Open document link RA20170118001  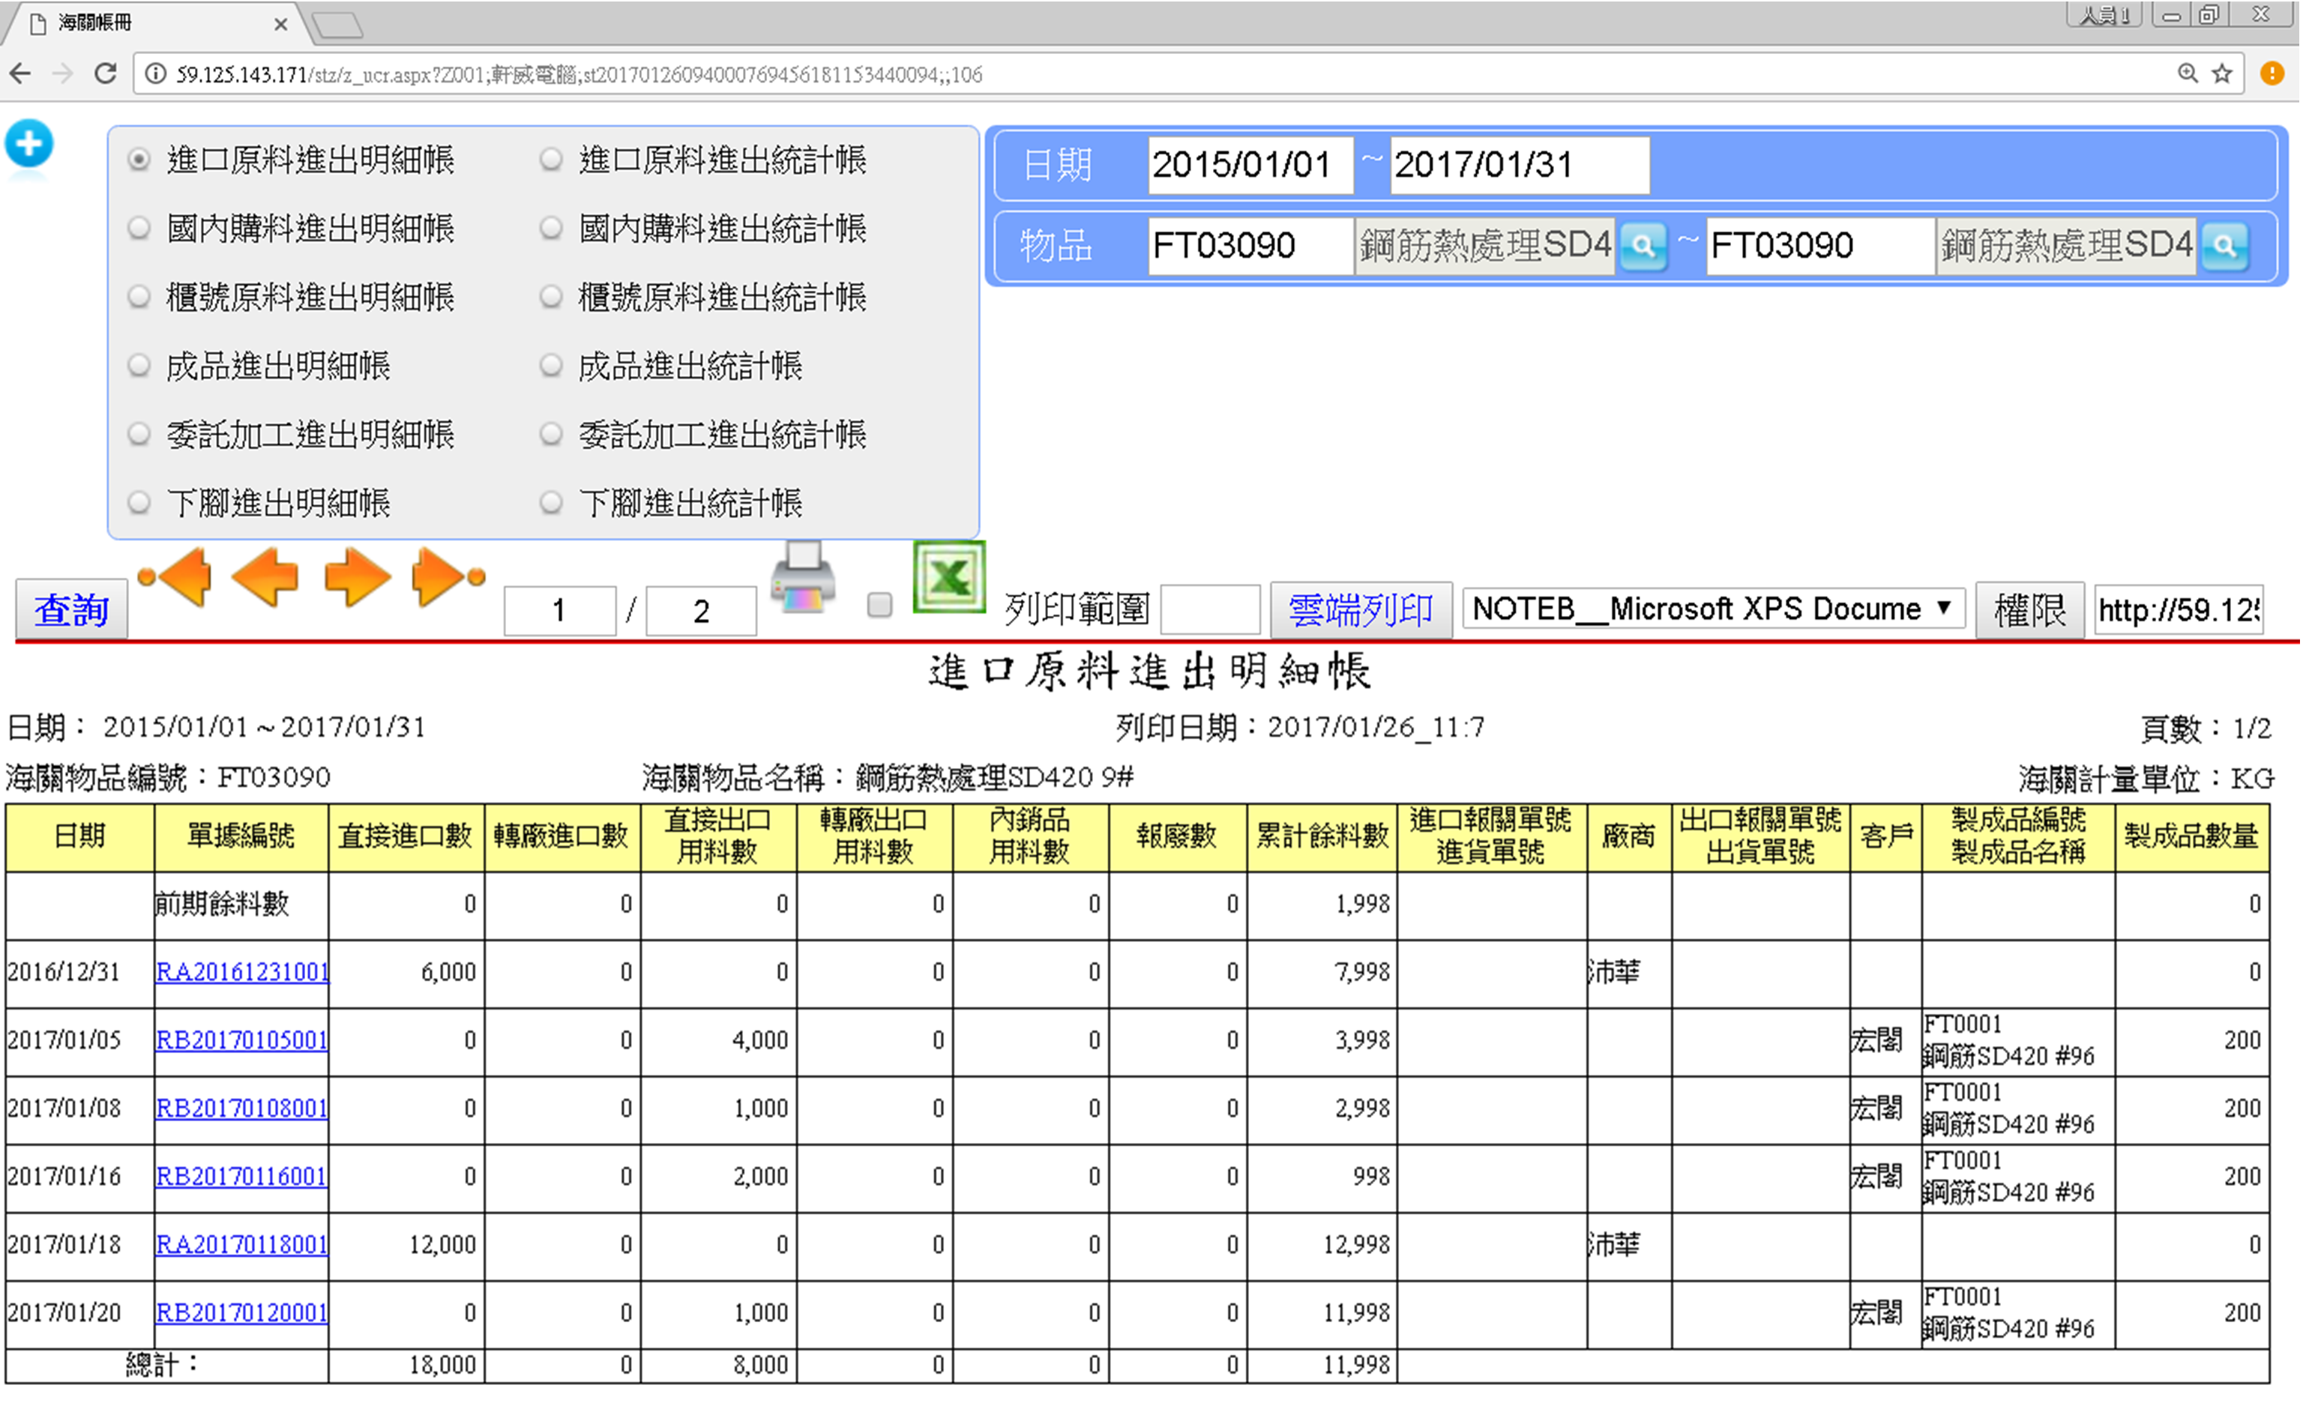coord(242,1245)
